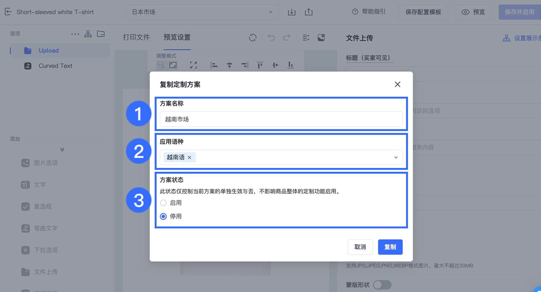Screen dimensions: 541x292
Task: Open 帮助指引 help guide
Action: tap(369, 12)
